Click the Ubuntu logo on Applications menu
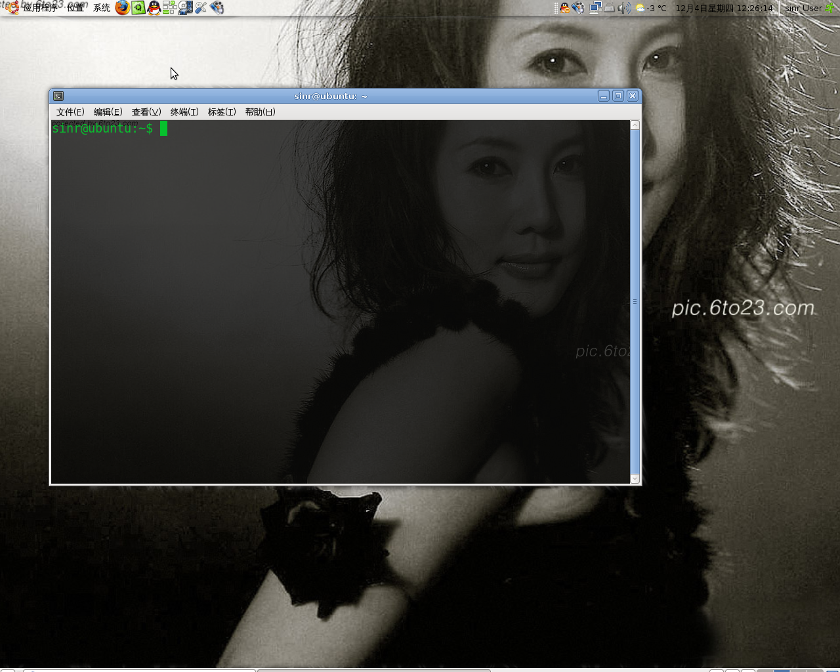 [12, 8]
